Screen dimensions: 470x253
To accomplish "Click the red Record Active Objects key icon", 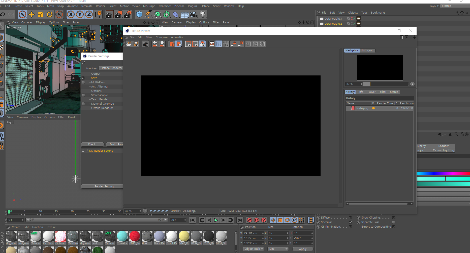I will (249, 220).
